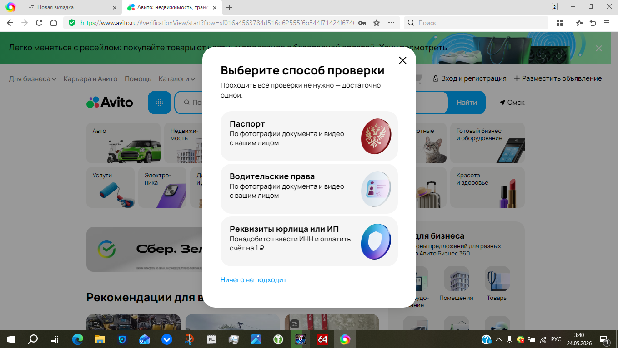This screenshot has width=618, height=348.
Task: Open Windows taskbar search
Action: (33, 339)
